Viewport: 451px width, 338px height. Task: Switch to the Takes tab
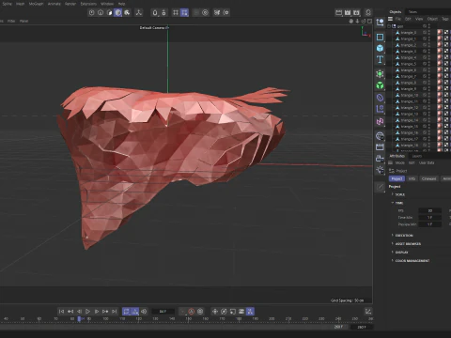412,12
